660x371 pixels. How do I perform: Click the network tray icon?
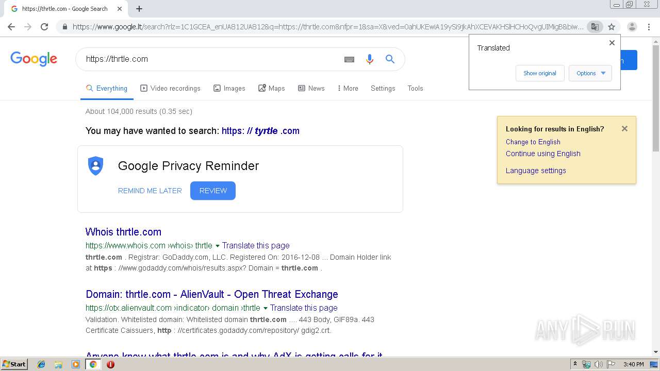586,364
